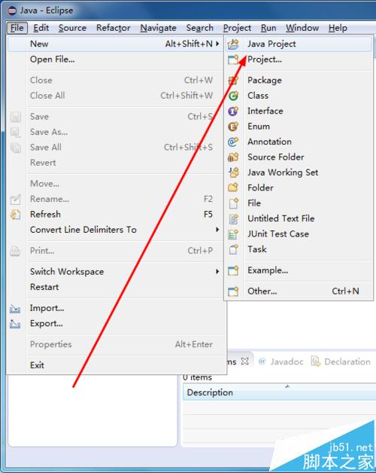Select Class in New submenu

click(299, 96)
